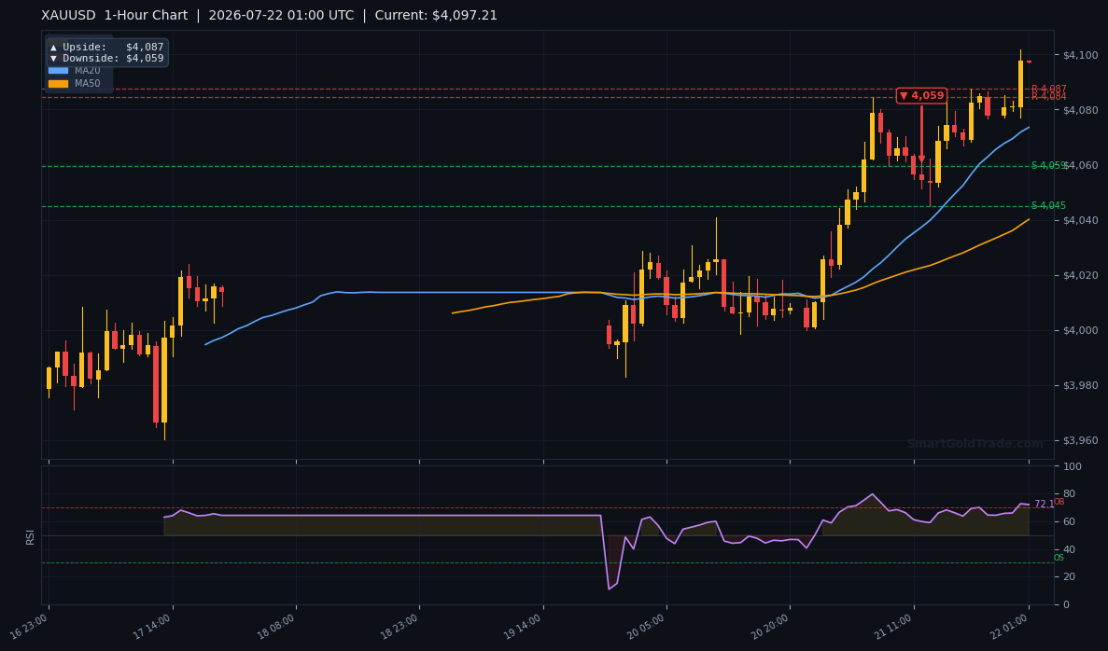This screenshot has width=1108, height=651.
Task: Click the 22 01:00 time axis label
Action: (x=1010, y=627)
